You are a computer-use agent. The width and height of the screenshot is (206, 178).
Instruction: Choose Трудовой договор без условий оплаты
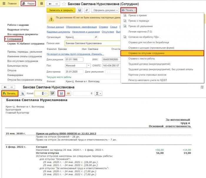[x=161, y=70]
